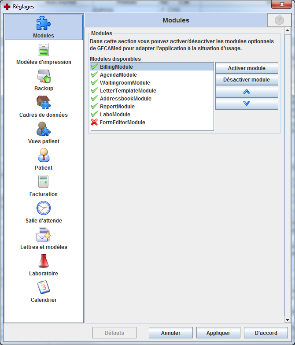Select the Vues patient icon
Image resolution: width=295 pixels, height=345 pixels.
[x=44, y=129]
